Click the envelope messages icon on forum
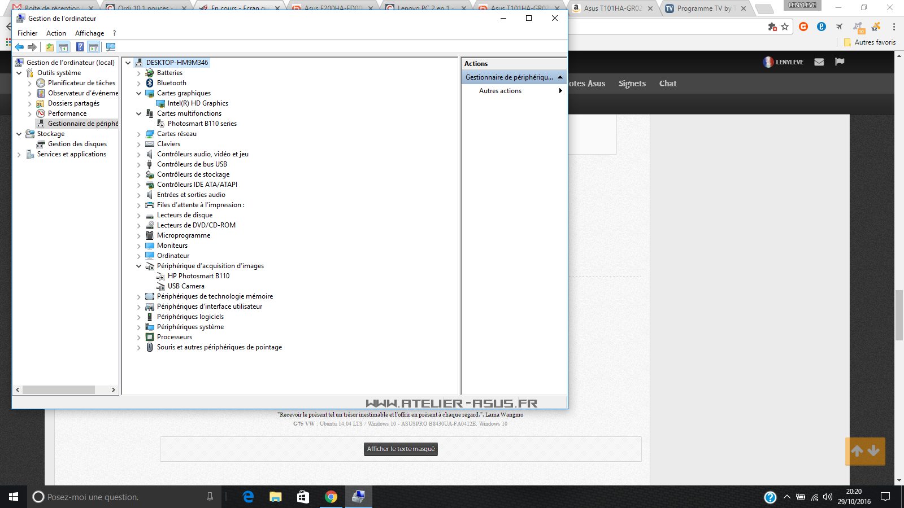Screen dimensions: 904x508 tap(819, 62)
